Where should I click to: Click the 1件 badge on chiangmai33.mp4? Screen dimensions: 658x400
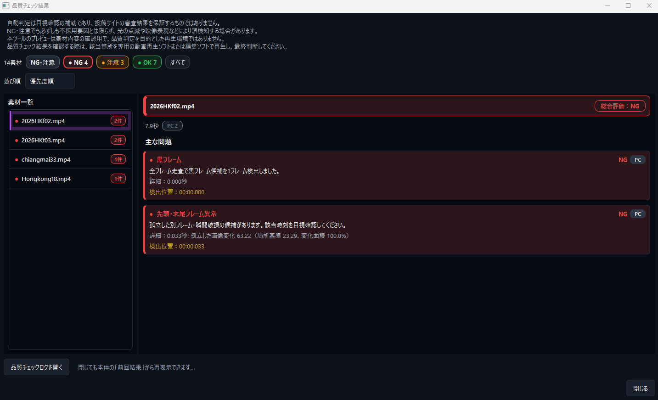118,159
